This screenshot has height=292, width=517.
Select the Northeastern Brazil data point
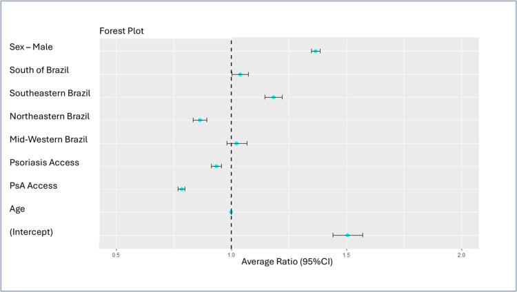point(200,120)
